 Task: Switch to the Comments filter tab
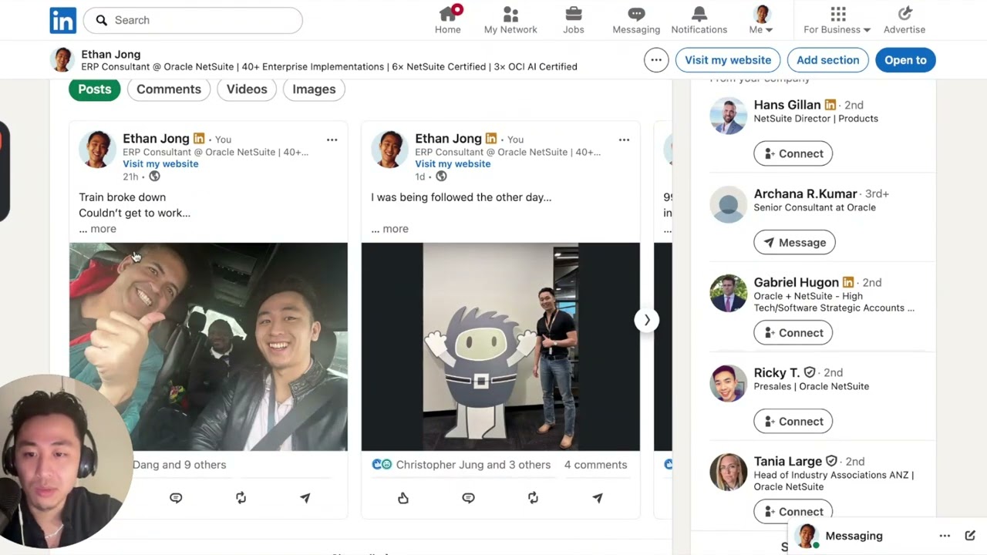(x=169, y=89)
